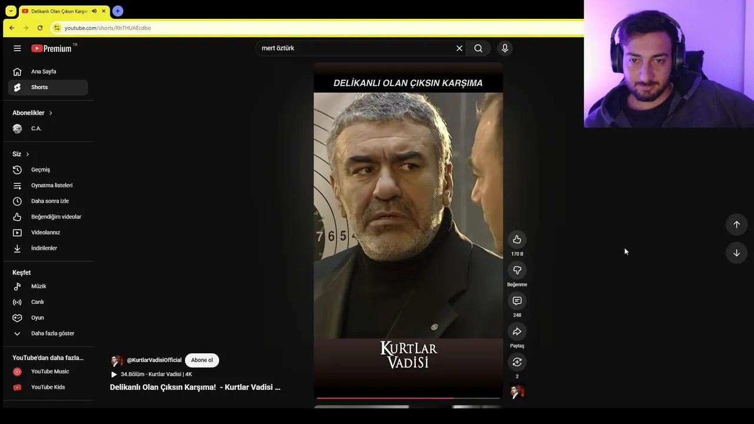
Task: Open Canlı live streams
Action: 48,302
